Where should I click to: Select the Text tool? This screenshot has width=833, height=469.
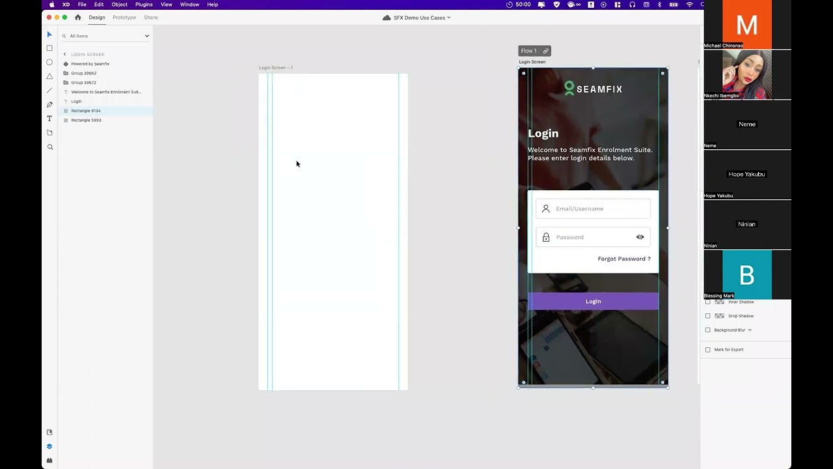[49, 119]
